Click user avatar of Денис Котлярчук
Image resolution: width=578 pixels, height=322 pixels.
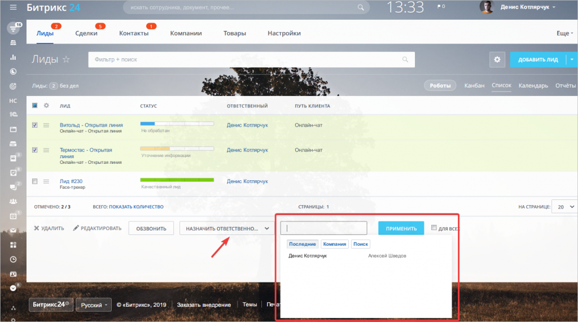(x=487, y=7)
